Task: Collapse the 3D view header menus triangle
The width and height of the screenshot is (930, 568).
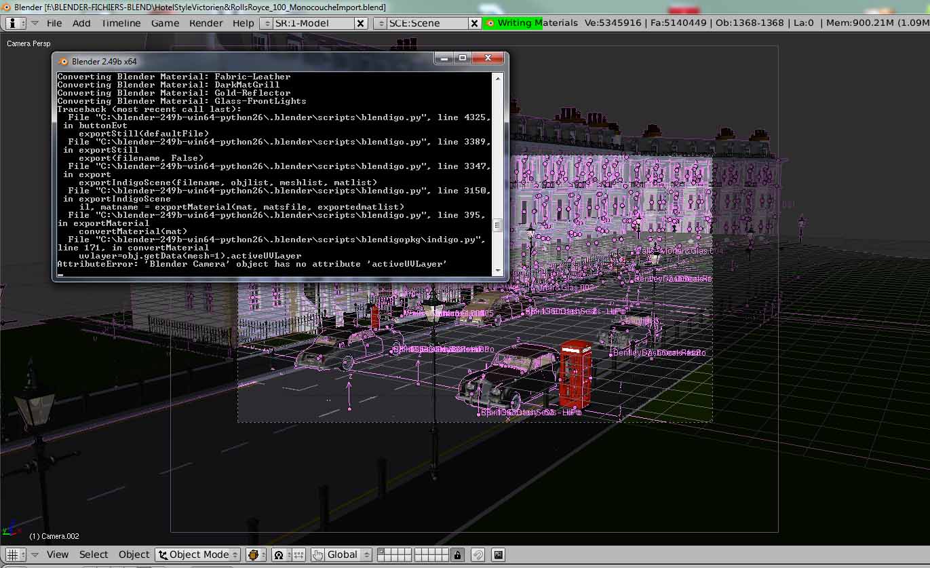Action: coord(35,555)
